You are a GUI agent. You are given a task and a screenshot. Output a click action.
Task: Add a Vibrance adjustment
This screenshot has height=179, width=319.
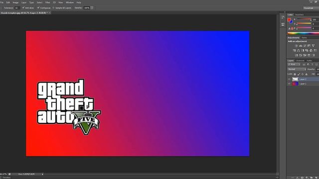coord(314,46)
